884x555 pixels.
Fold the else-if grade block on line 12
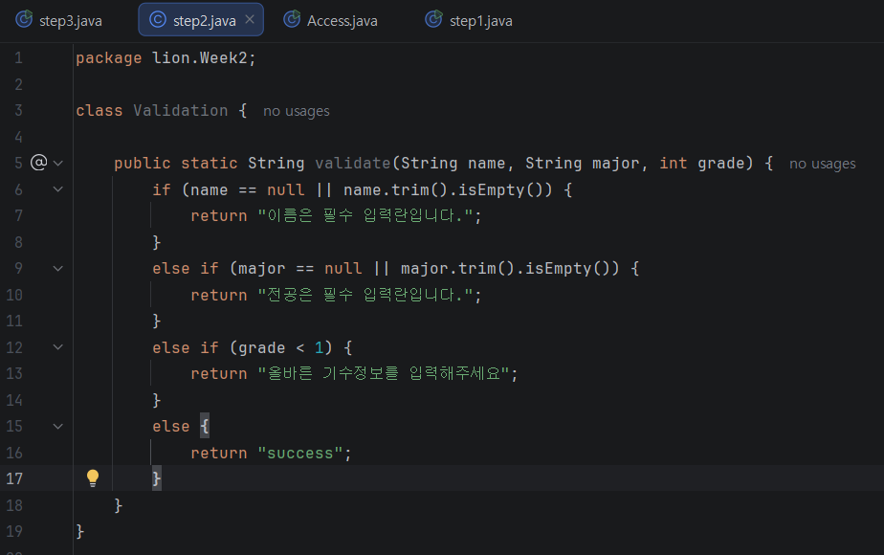(58, 347)
